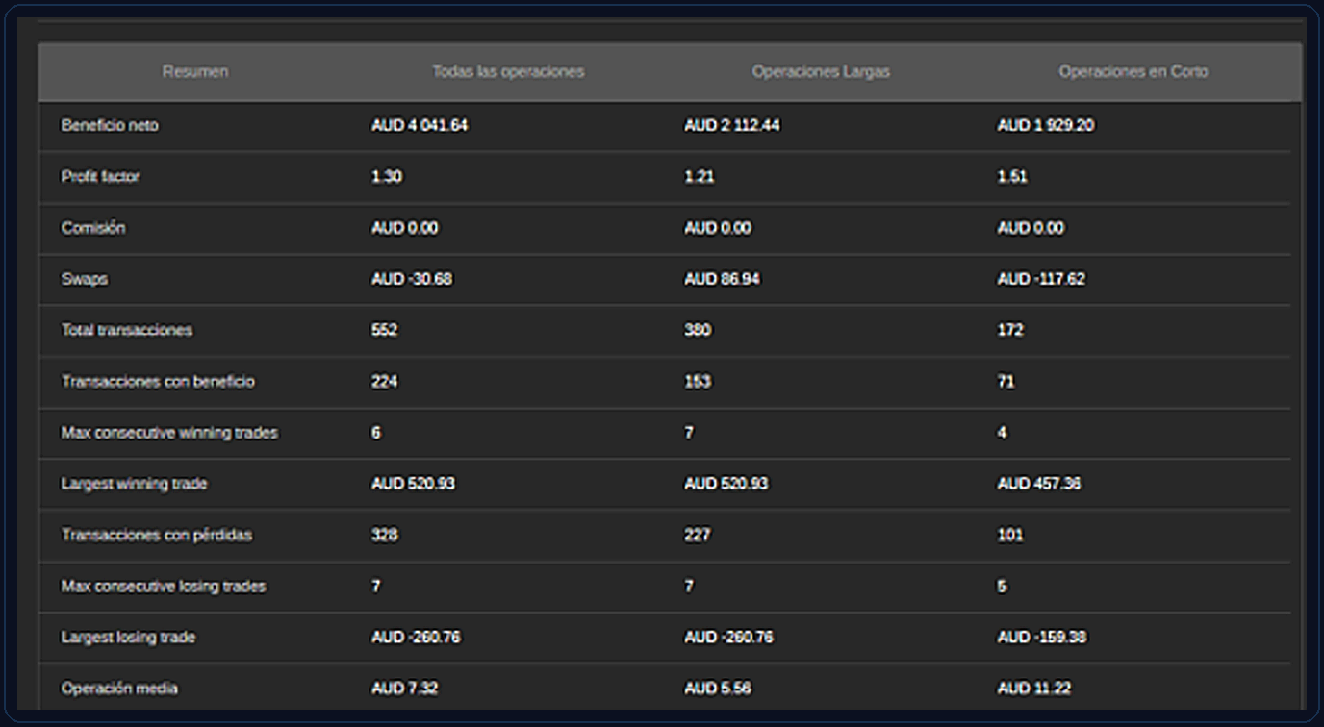
Task: Click the 1.51 short profit factor value
Action: coord(1012,177)
